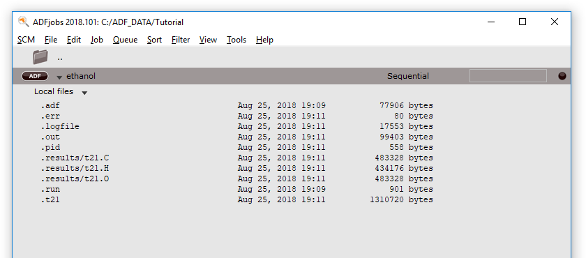Open the SCM menu
Viewport: 586px width, 258px height.
[x=27, y=40]
